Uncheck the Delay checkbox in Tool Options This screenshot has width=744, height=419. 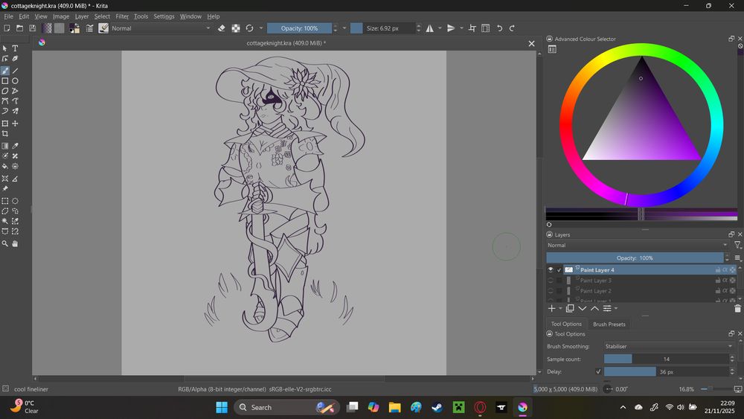tap(598, 371)
